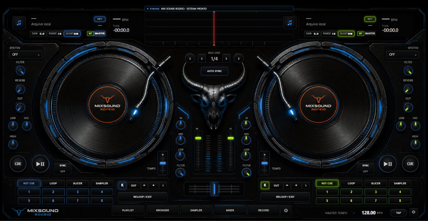Toggle the left deck KEY button
428x221 pixels.
100,19
